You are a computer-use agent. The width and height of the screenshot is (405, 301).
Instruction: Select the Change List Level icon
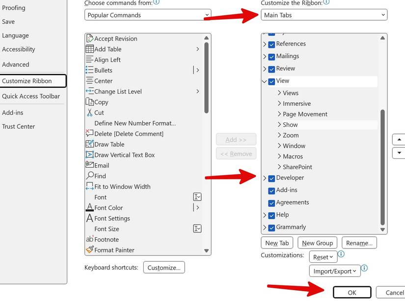point(89,91)
